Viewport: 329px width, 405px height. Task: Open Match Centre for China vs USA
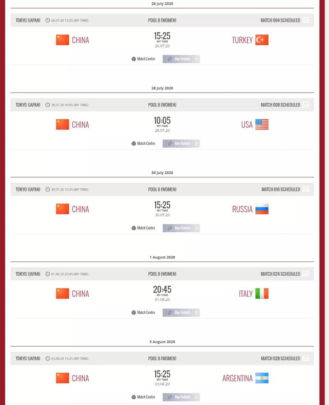tap(143, 144)
